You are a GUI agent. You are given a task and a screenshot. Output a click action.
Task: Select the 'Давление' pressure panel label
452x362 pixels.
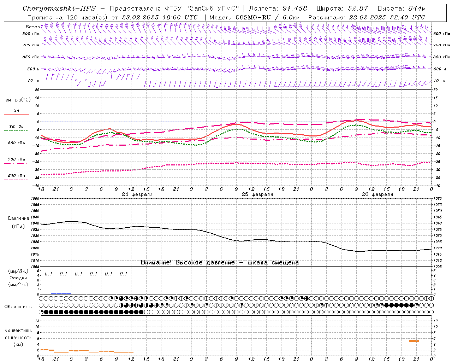[x=18, y=218]
